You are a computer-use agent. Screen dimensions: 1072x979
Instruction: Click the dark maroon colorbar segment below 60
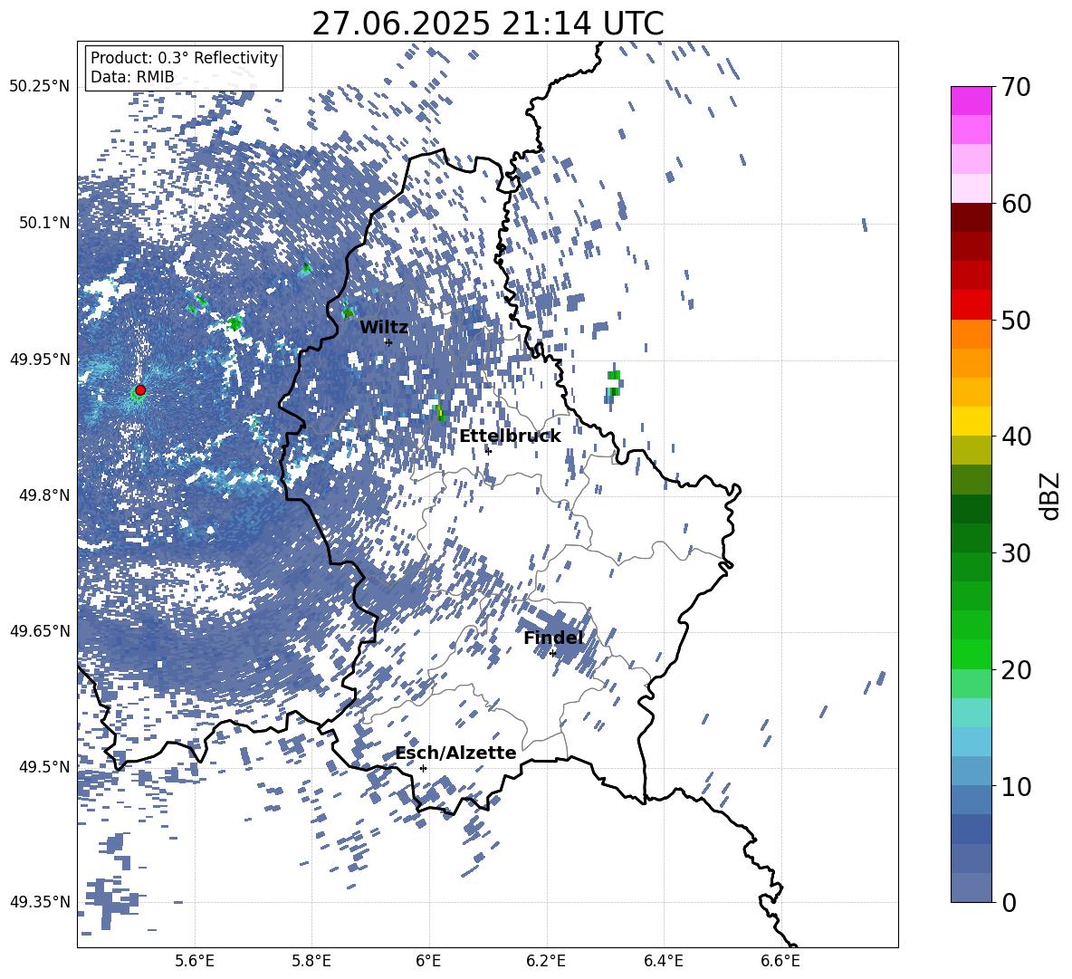point(971,217)
